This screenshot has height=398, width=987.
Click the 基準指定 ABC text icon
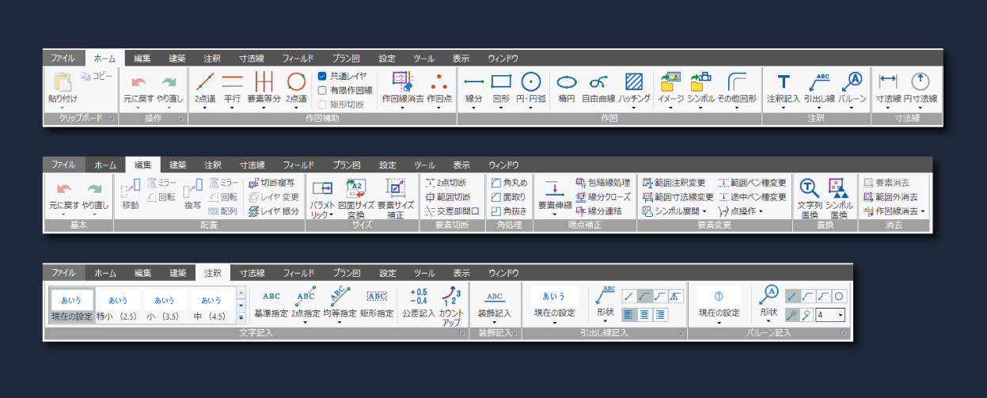(271, 297)
